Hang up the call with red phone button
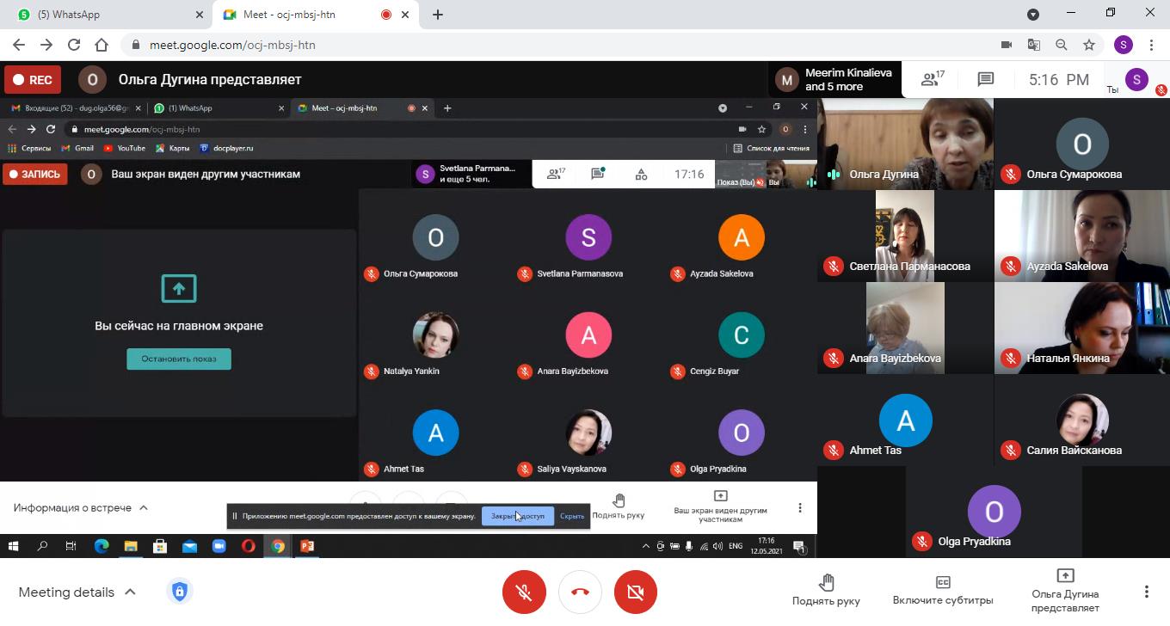Viewport: 1170px width, 626px height. [x=580, y=592]
